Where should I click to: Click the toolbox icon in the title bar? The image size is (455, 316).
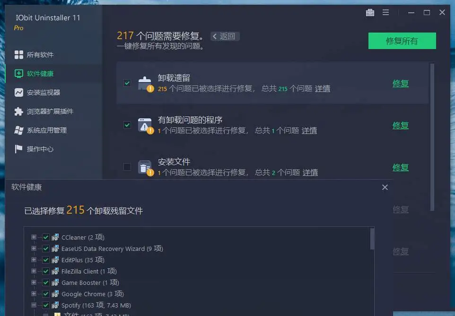coord(370,13)
